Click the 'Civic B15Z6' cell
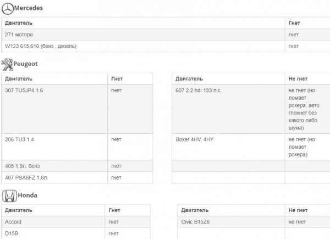Viewport: 330px width, 239px height. pyautogui.click(x=231, y=222)
